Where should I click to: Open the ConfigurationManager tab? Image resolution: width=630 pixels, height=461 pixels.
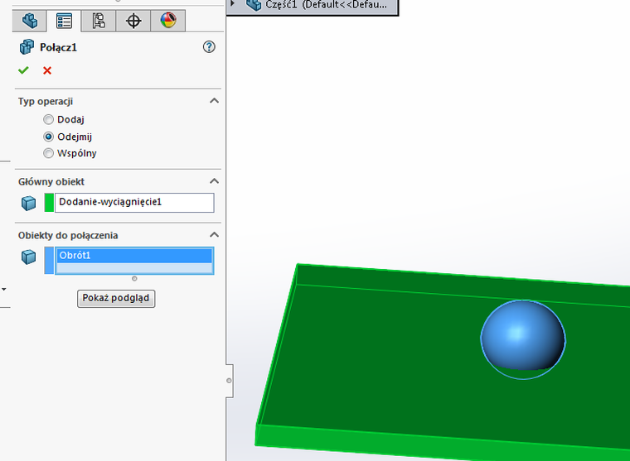click(99, 21)
